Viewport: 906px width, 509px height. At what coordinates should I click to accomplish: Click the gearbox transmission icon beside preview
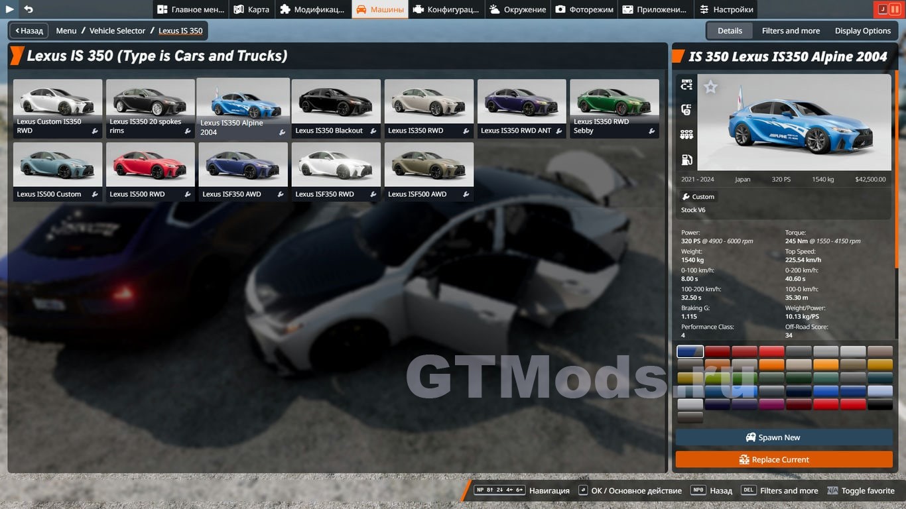coord(686,135)
